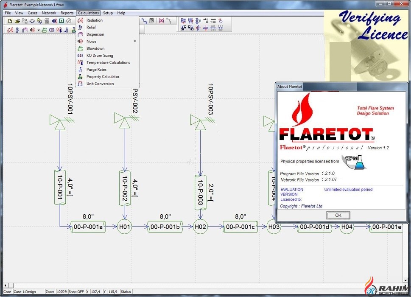Viewport: 411px width, 297px height.
Task: Click first align icon in top row of align toolbar
Action: pos(184,21)
